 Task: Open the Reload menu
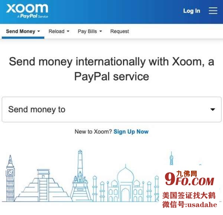(x=59, y=31)
